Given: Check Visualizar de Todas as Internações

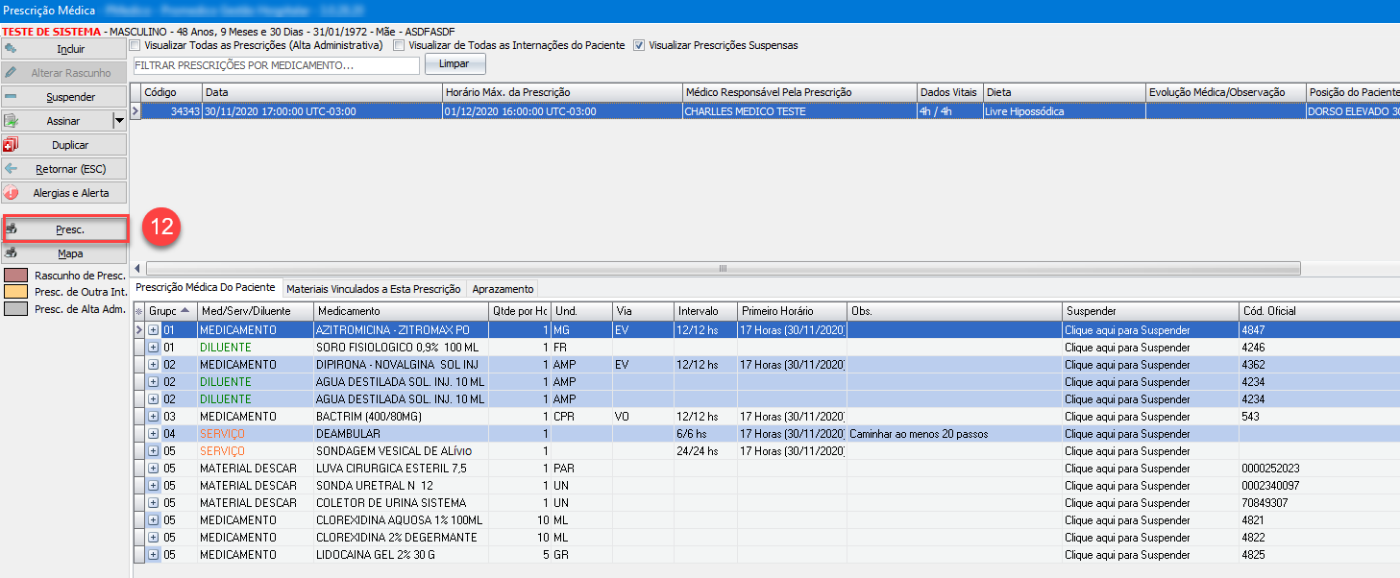Looking at the screenshot, I should tap(400, 45).
